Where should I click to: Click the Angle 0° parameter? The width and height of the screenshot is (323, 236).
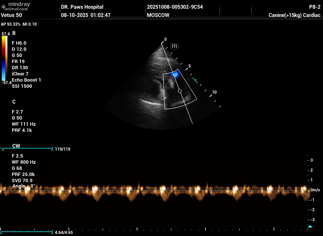coord(24,186)
